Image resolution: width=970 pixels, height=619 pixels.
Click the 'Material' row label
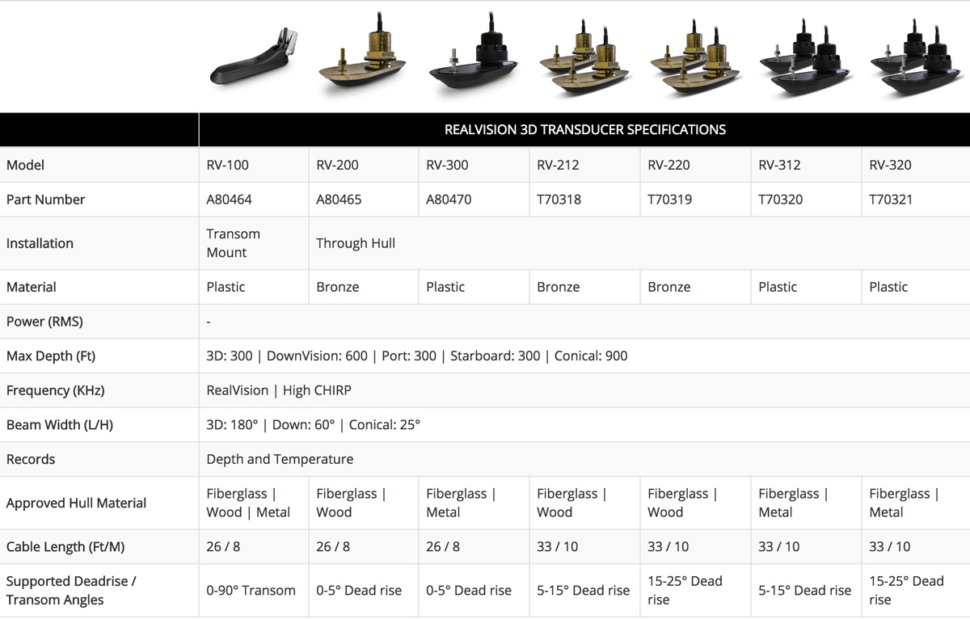(32, 287)
